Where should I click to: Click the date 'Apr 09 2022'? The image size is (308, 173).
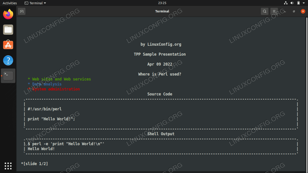coord(160,64)
